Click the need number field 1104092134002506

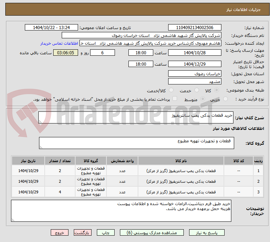pos(194,28)
